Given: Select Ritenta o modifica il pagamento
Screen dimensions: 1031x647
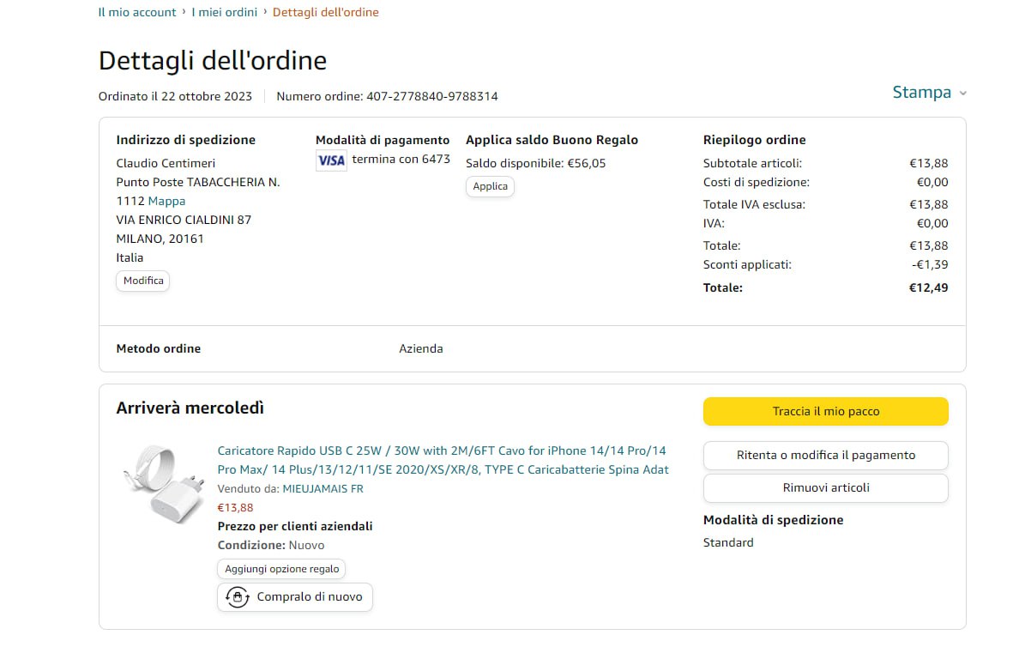Looking at the screenshot, I should pos(825,456).
